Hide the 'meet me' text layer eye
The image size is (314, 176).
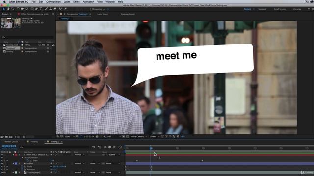tap(2, 155)
